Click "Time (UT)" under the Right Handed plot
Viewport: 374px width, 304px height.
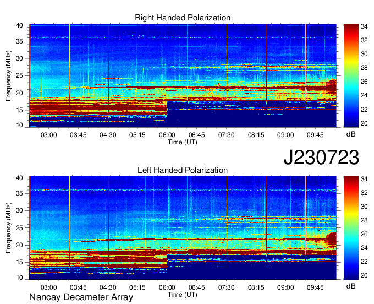pos(183,142)
